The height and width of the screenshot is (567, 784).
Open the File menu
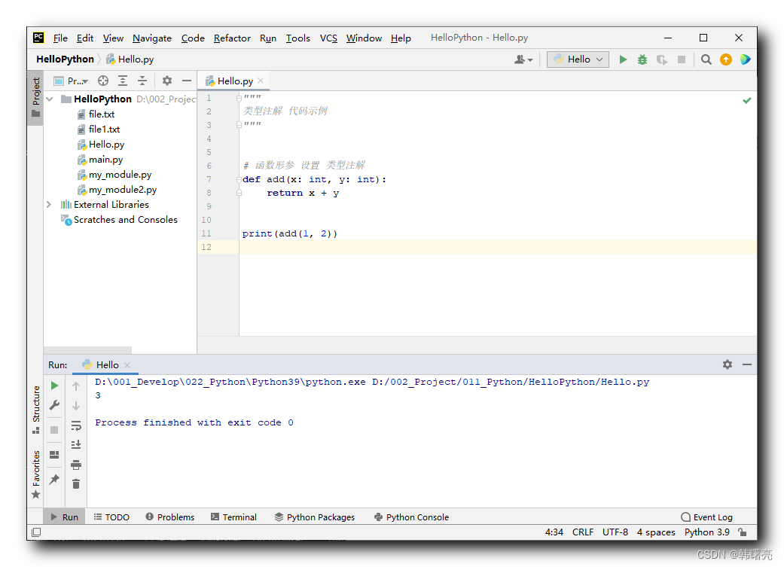tap(60, 38)
